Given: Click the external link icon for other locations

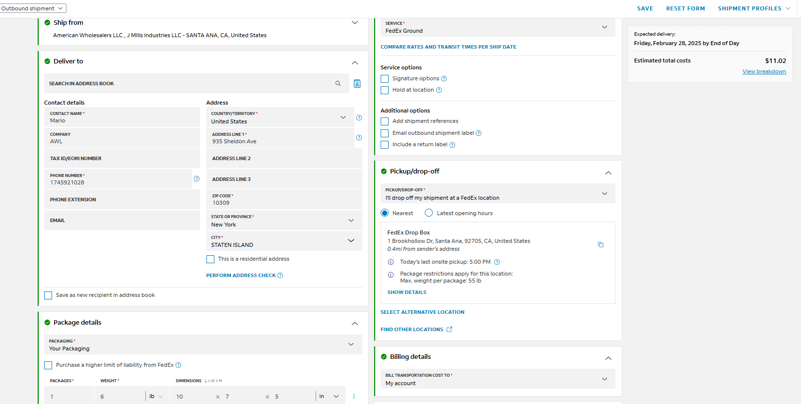Looking at the screenshot, I should point(449,330).
